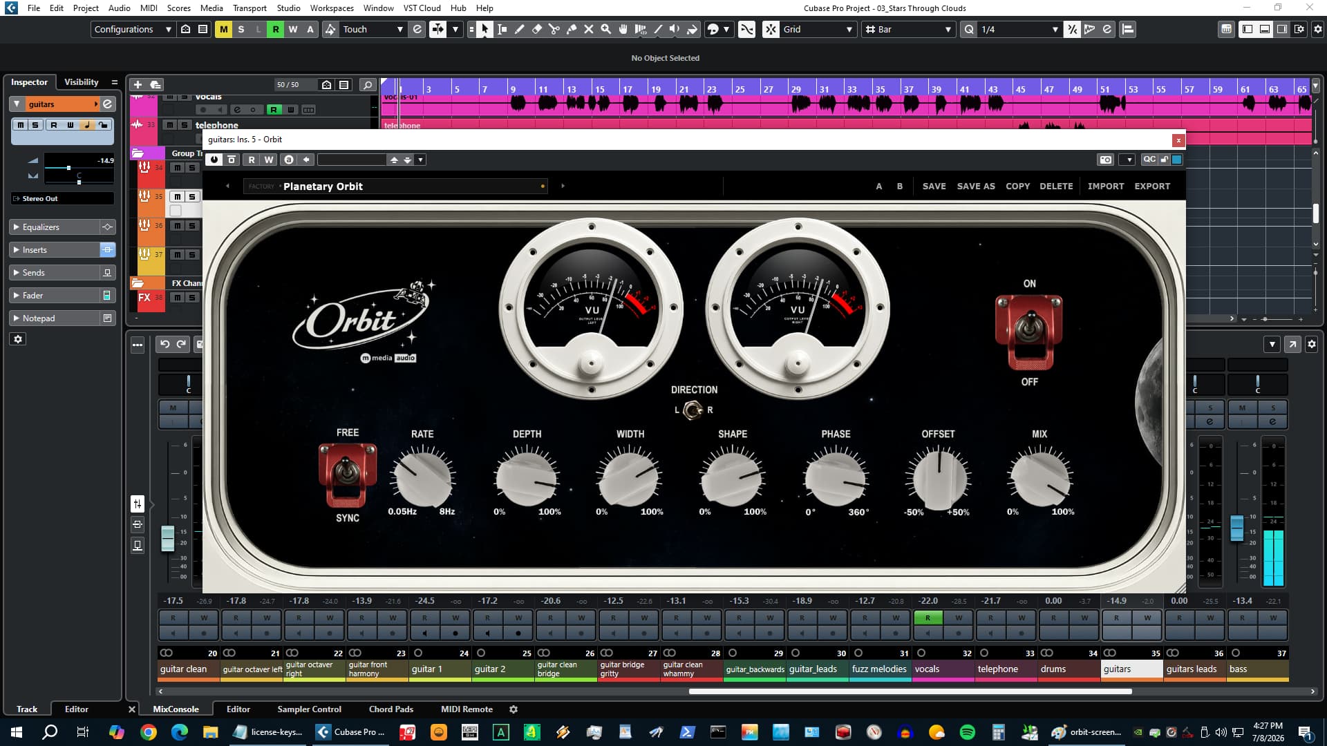Pick the Erase tool

click(x=537, y=29)
